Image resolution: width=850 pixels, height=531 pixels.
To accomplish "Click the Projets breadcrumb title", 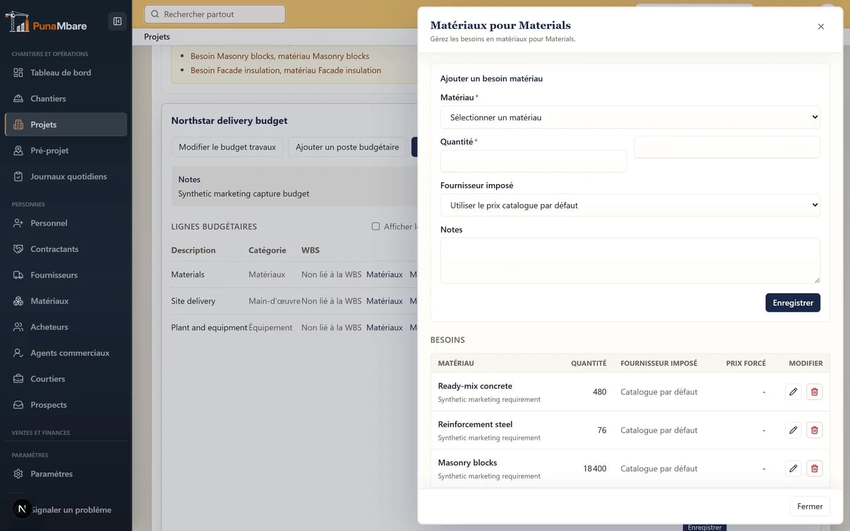I will [157, 37].
